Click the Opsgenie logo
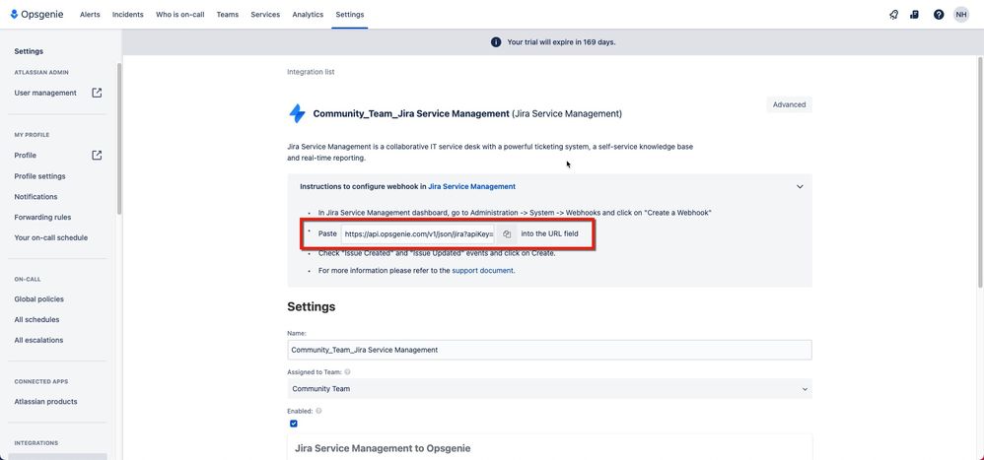 pyautogui.click(x=36, y=15)
